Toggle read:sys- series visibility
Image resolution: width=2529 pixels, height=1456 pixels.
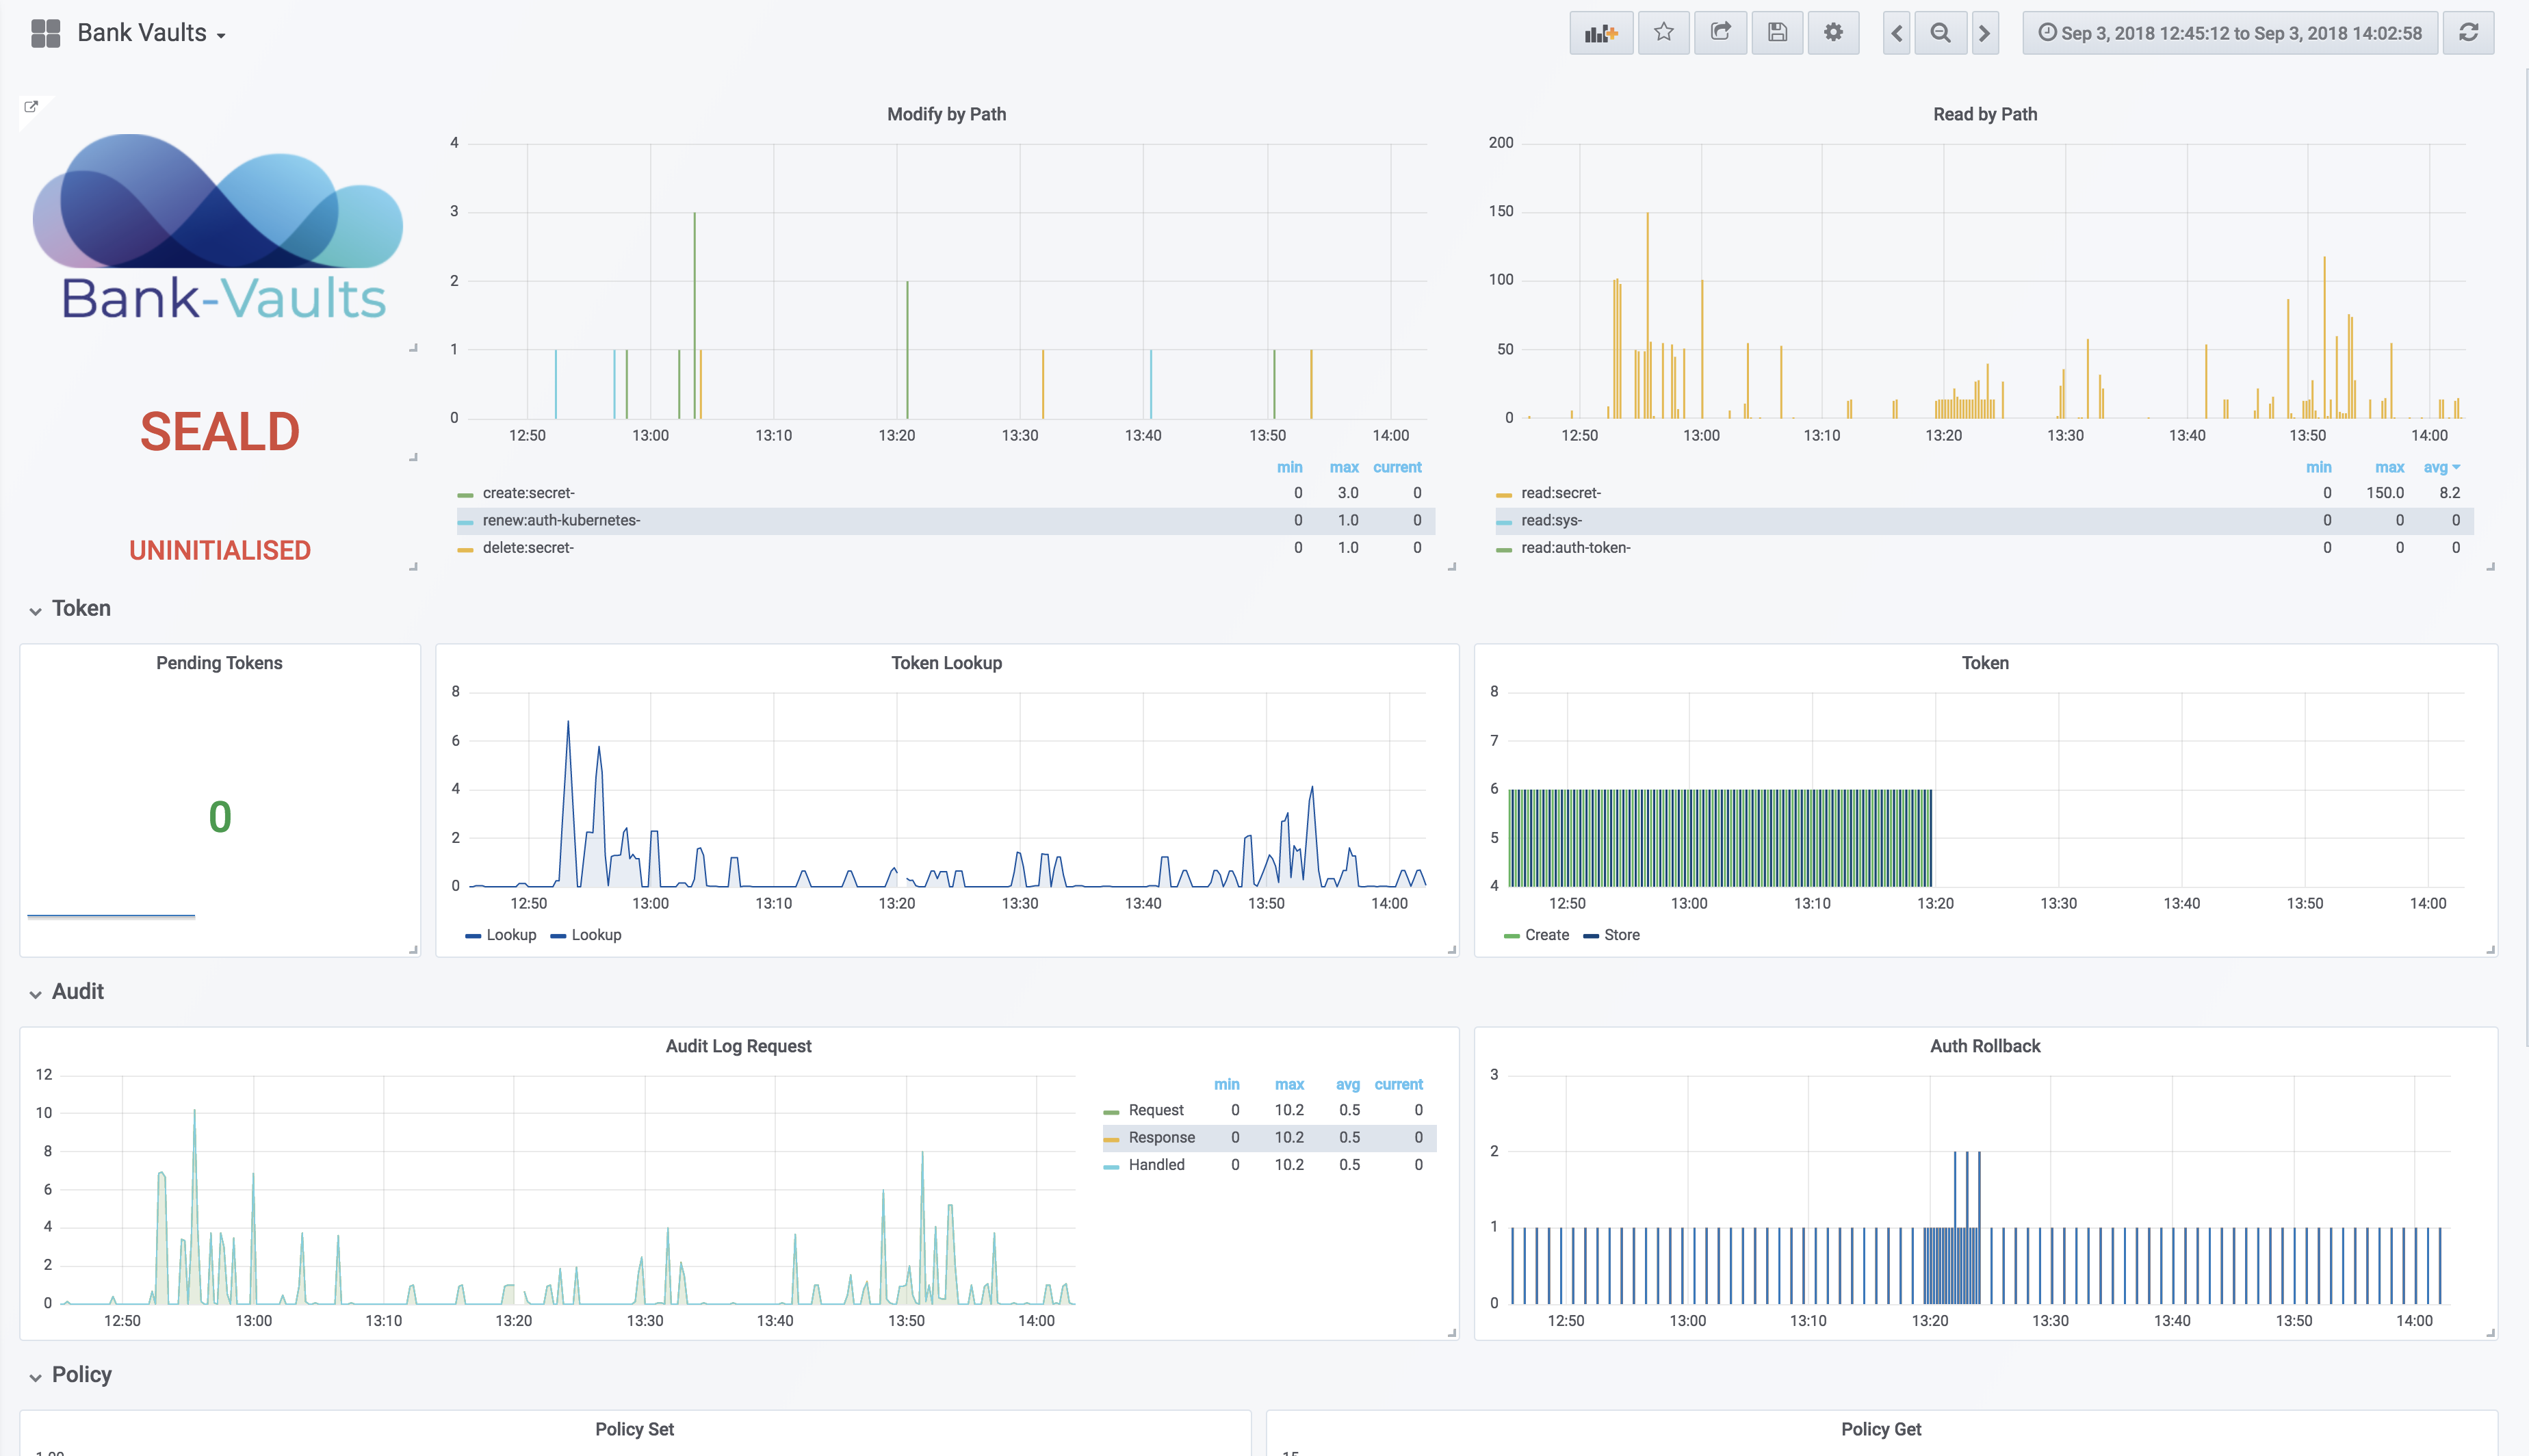click(1551, 520)
